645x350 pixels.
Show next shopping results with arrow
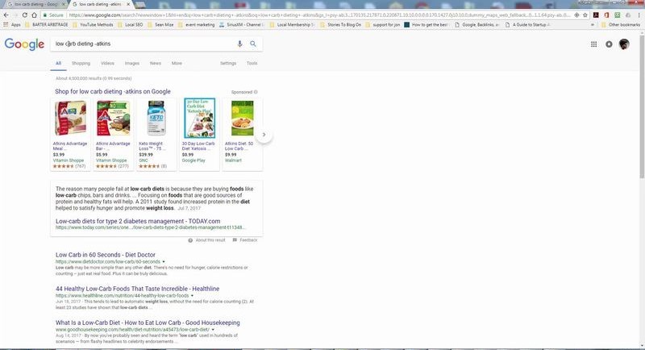[264, 135]
